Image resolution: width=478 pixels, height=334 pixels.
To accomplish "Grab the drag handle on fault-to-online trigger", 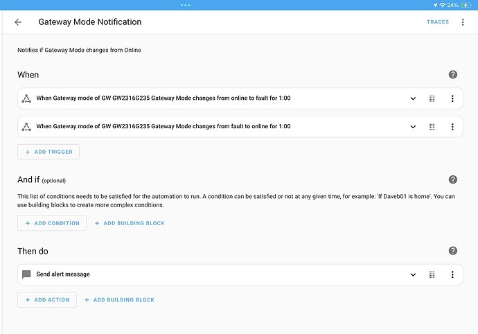I will click(432, 127).
